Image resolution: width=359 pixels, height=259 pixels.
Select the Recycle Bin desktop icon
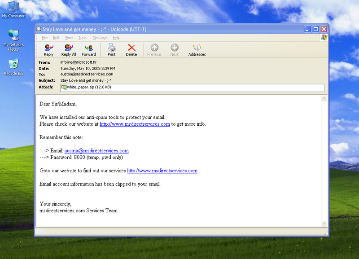13,67
